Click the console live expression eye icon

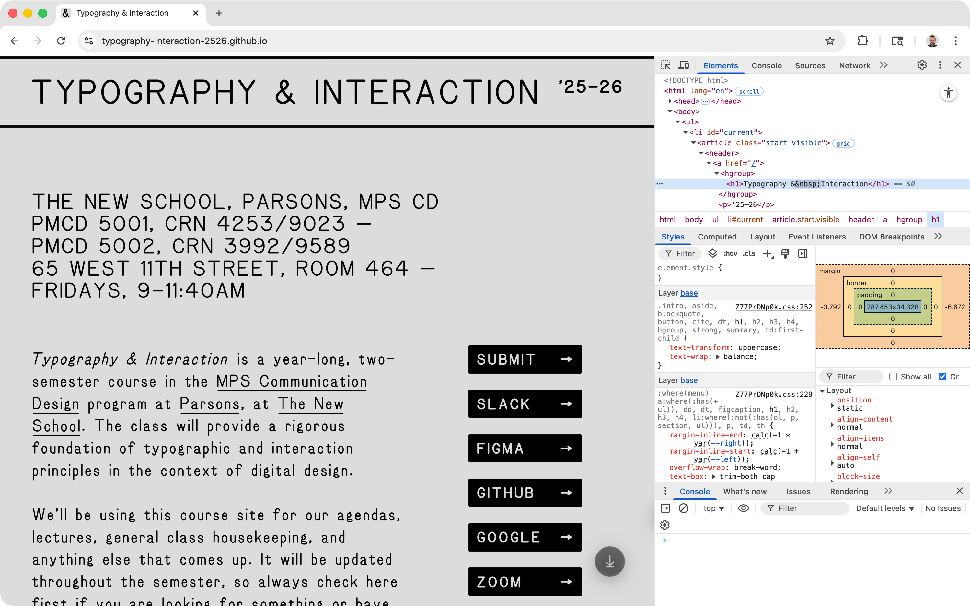[x=743, y=508]
